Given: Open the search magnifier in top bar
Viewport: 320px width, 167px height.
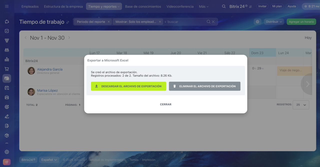Looking at the screenshot, I should click(224, 6).
